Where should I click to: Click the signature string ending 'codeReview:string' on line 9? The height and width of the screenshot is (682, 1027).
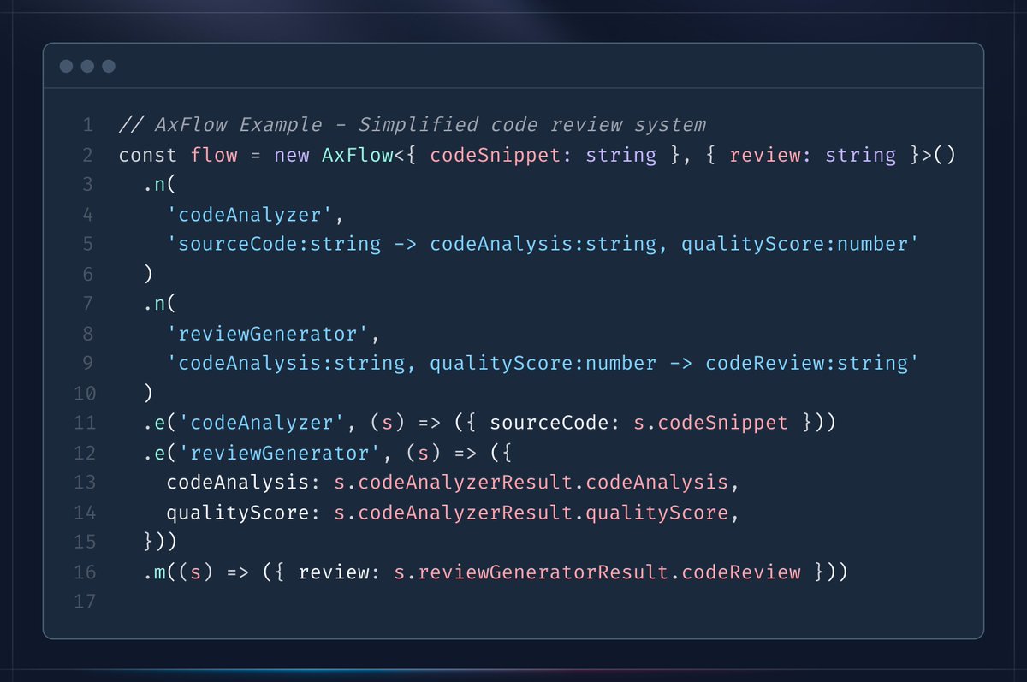click(543, 363)
